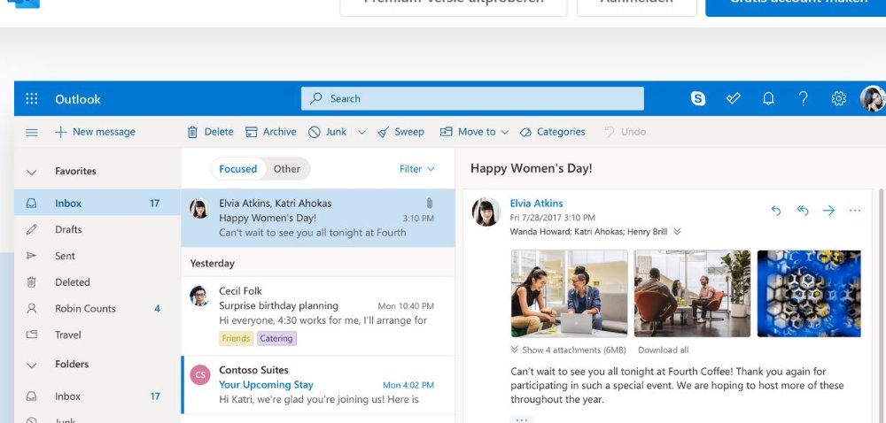Open the Drafts folder
The height and width of the screenshot is (423, 886).
pyautogui.click(x=68, y=229)
